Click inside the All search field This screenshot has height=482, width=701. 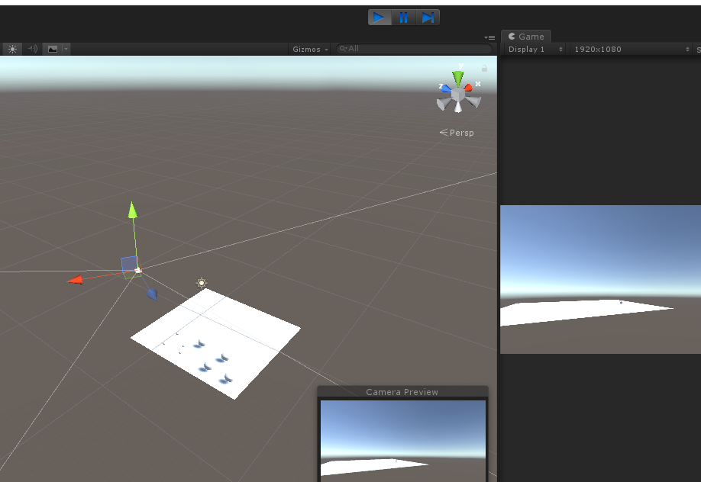(x=412, y=48)
